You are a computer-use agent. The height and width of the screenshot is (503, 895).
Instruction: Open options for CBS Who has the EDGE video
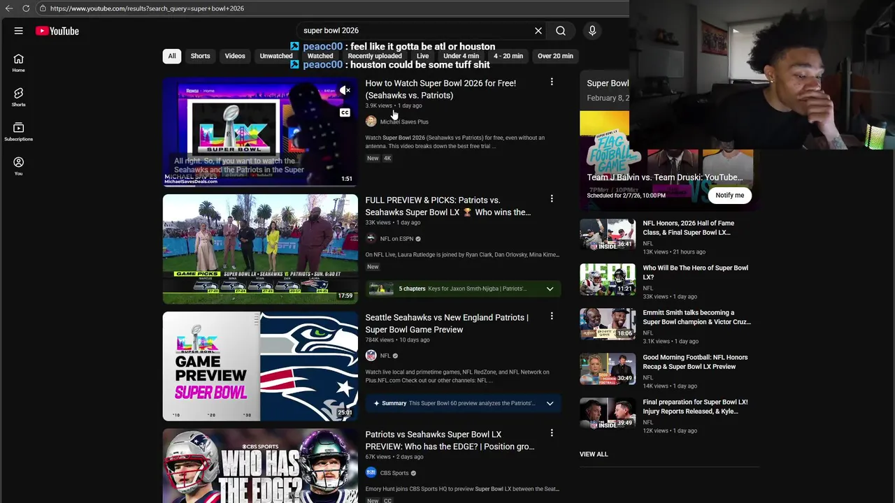[552, 433]
